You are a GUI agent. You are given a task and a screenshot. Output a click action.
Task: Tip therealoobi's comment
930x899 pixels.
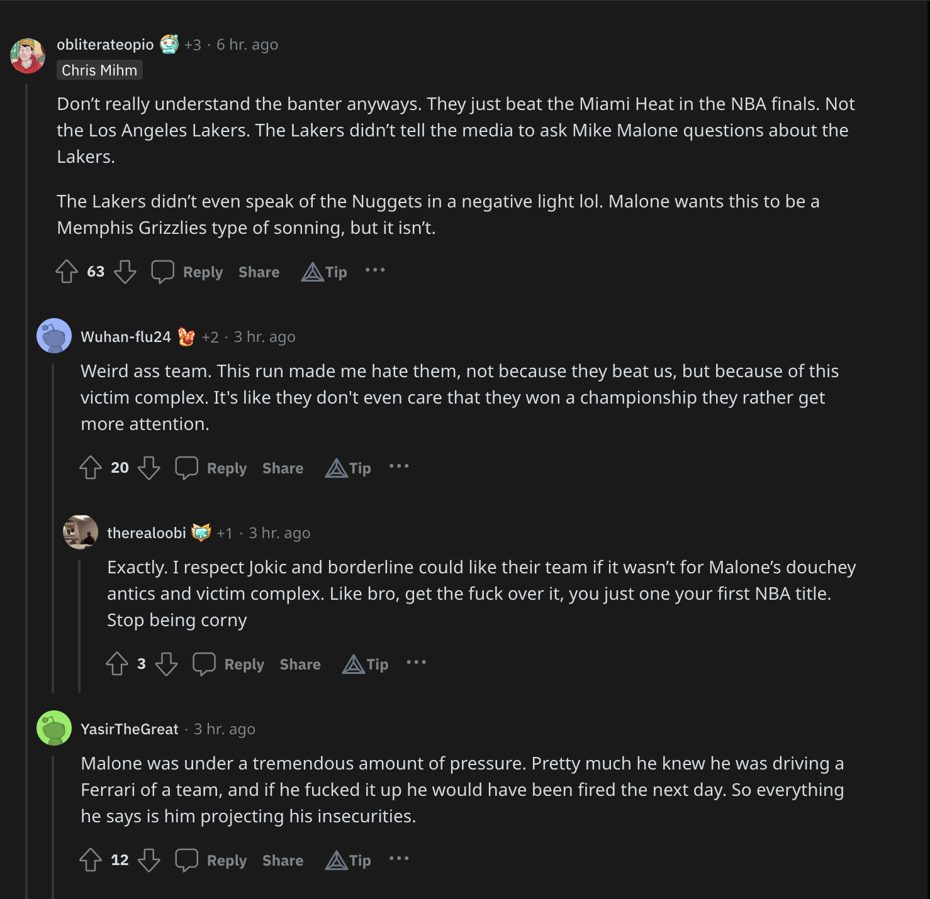(366, 665)
